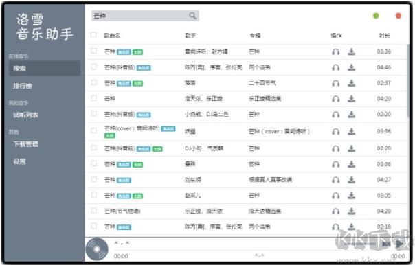This screenshot has height=265, width=415.
Task: Download the 小奶瓶 芒种(抖音版) track
Action: 352,114
